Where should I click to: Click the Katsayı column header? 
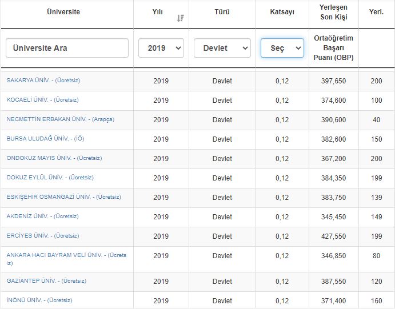(x=282, y=12)
